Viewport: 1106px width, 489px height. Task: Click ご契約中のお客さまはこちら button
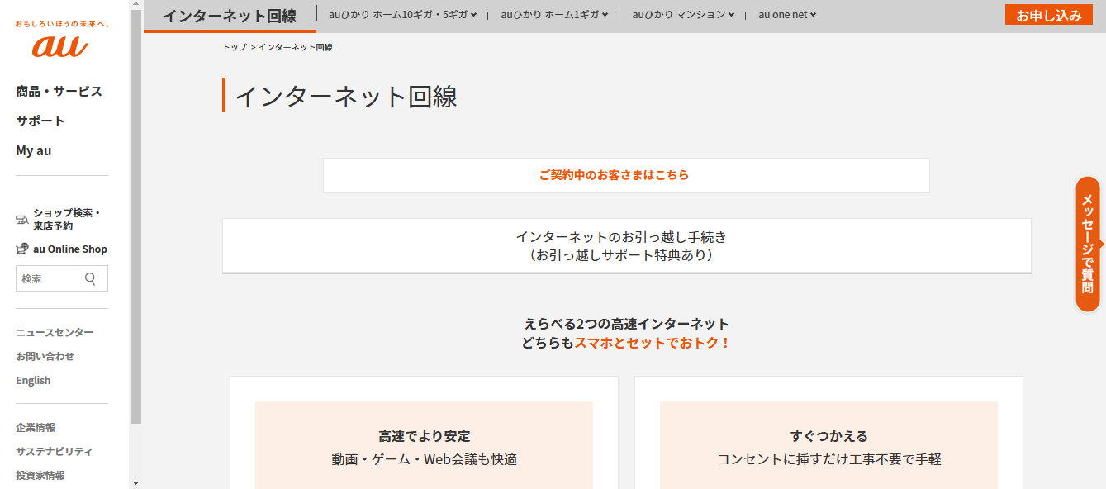(x=626, y=175)
